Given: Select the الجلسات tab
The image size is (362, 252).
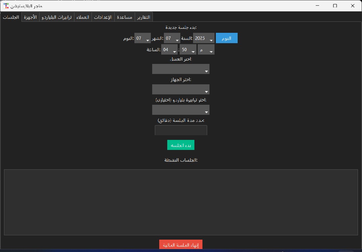Looking at the screenshot, I should click(11, 17).
